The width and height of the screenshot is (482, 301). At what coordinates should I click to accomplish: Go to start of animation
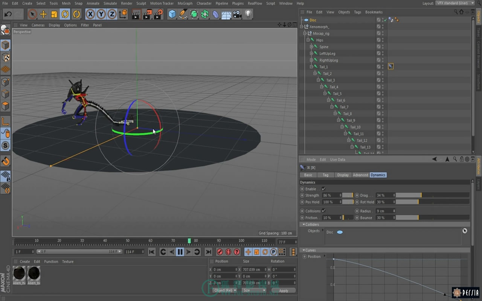coord(151,252)
